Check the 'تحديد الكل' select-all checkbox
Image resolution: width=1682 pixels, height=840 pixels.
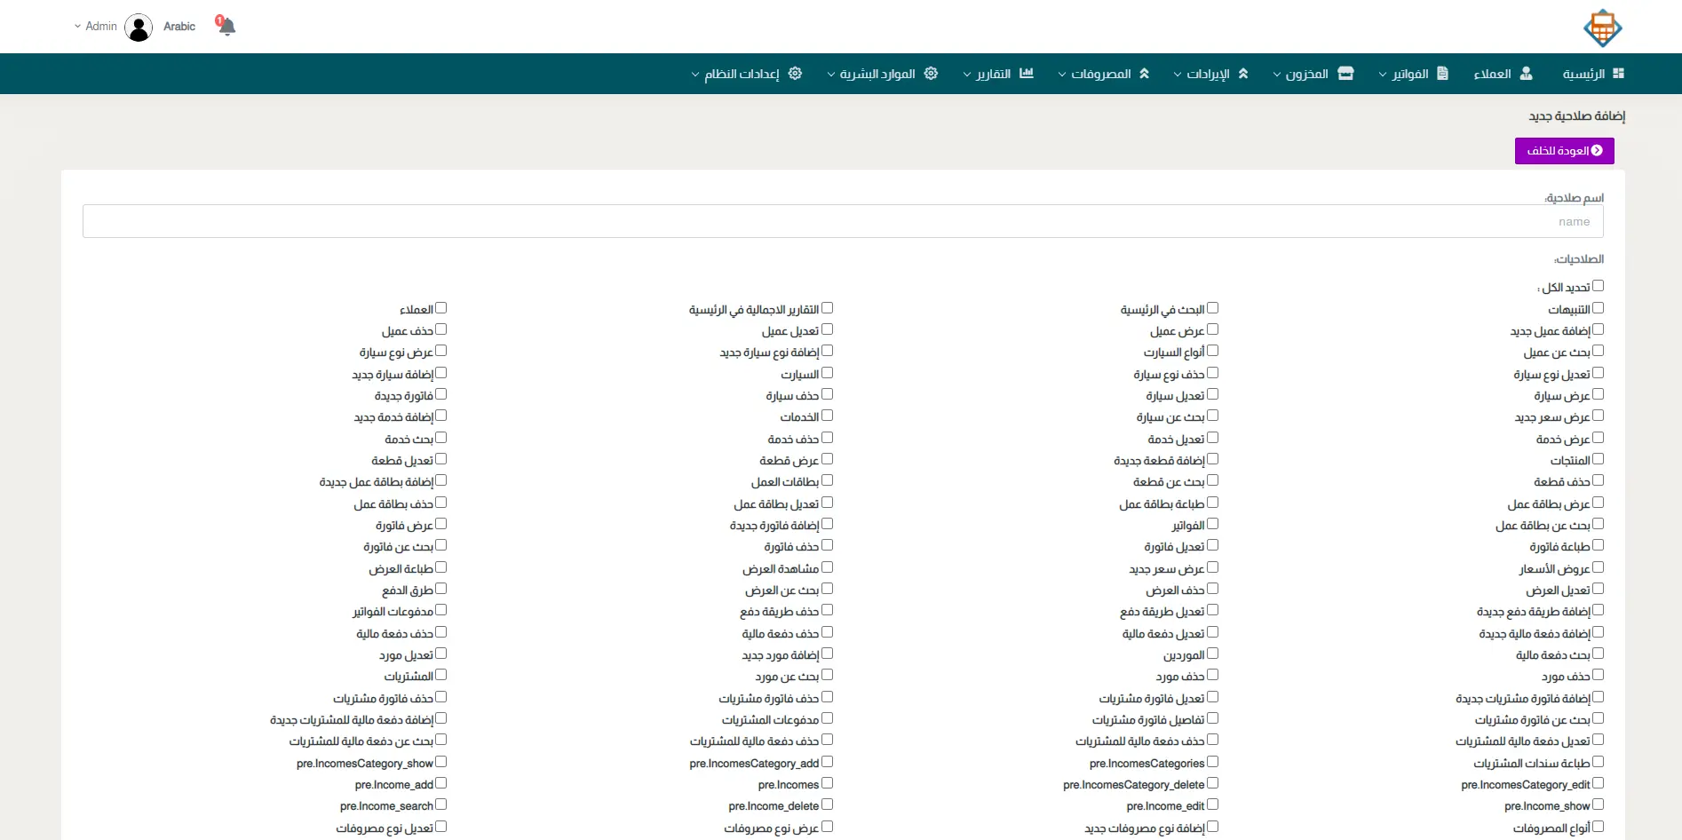pos(1598,286)
